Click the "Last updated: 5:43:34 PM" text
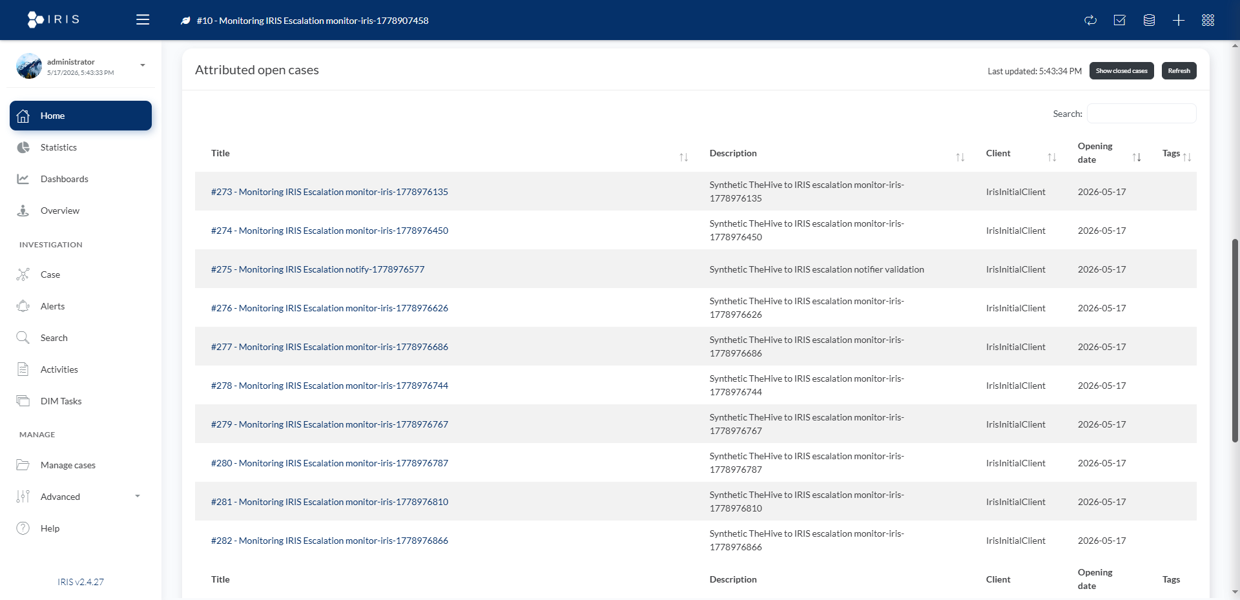This screenshot has height=600, width=1240. coord(1034,71)
